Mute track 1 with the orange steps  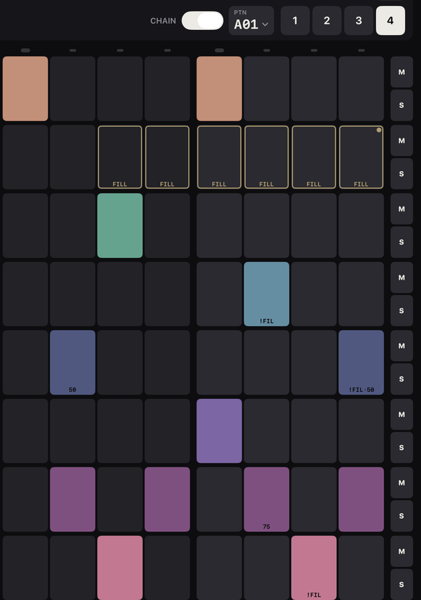pos(402,72)
